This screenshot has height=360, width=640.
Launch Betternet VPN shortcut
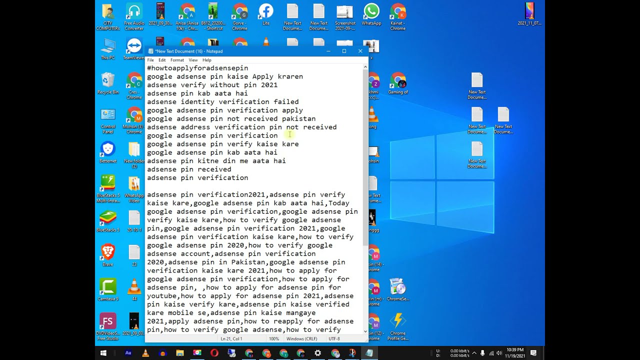coord(107,152)
